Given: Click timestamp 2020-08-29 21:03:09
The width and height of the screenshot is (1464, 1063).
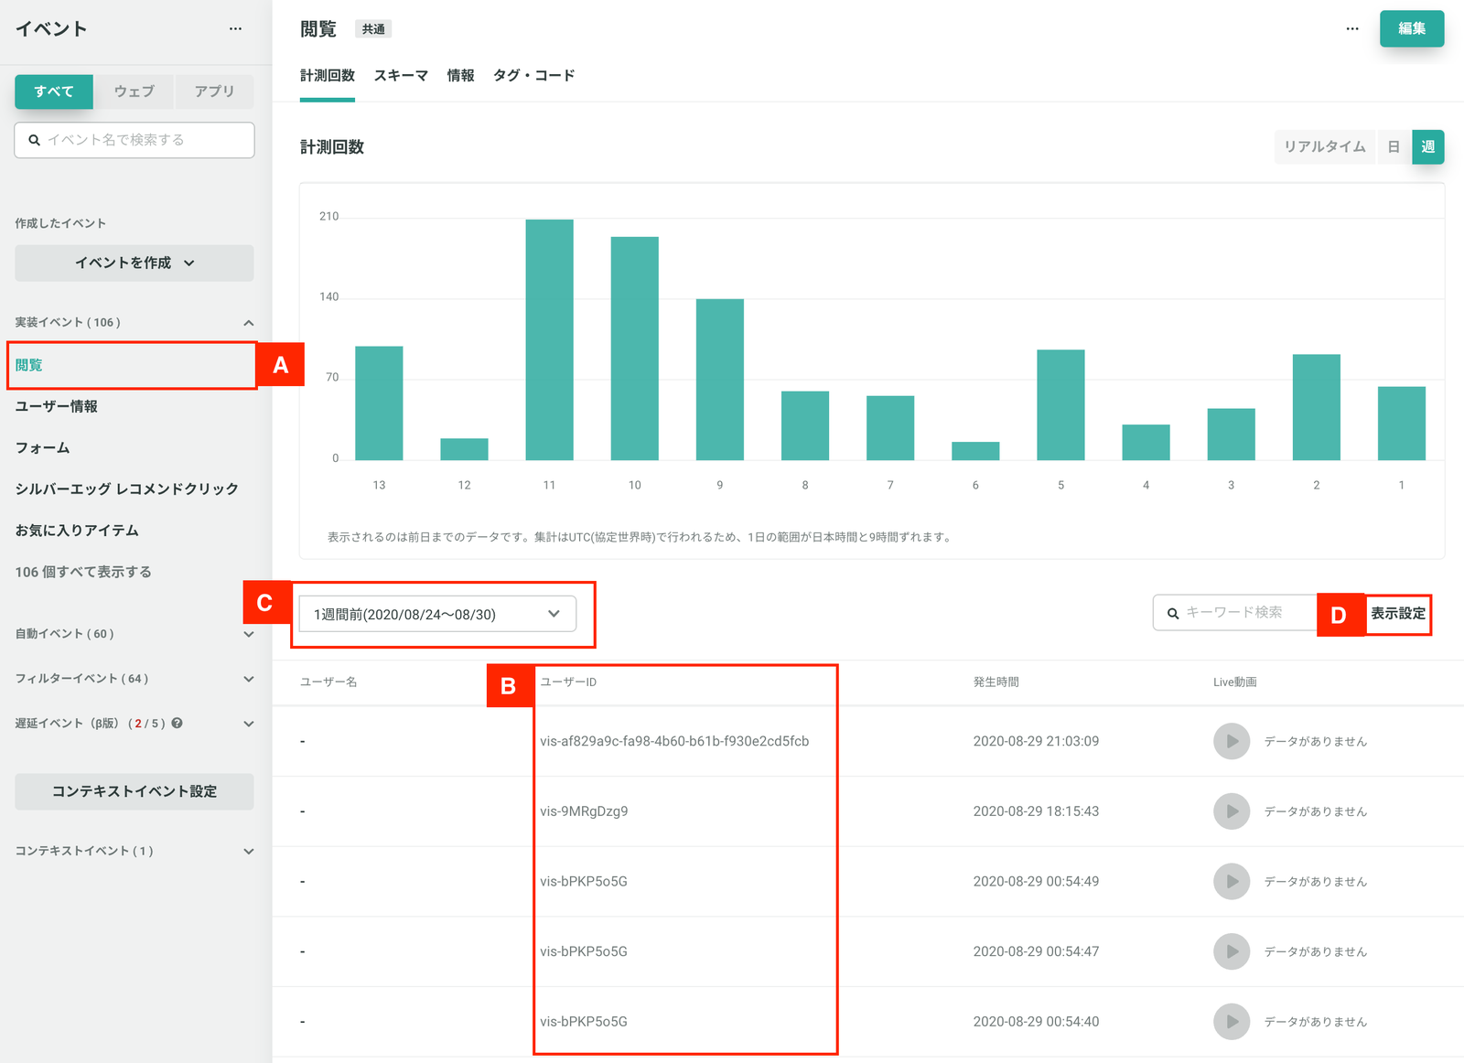Looking at the screenshot, I should pos(1036,741).
